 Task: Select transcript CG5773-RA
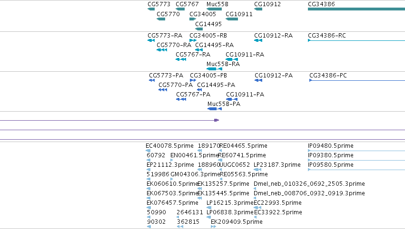(x=165, y=36)
